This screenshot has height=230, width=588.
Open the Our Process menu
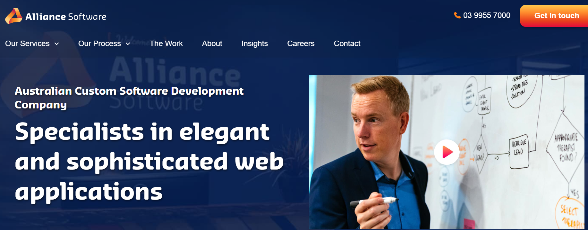(99, 44)
